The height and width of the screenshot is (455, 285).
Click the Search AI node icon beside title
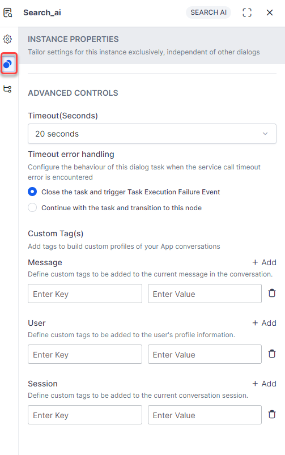pos(8,12)
